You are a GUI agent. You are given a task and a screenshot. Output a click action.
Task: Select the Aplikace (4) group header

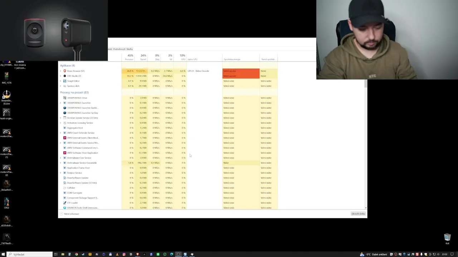pos(68,66)
